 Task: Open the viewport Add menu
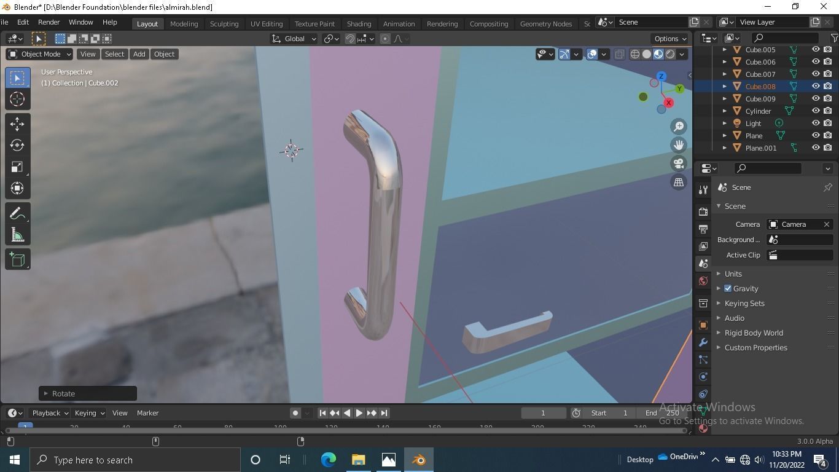point(139,54)
